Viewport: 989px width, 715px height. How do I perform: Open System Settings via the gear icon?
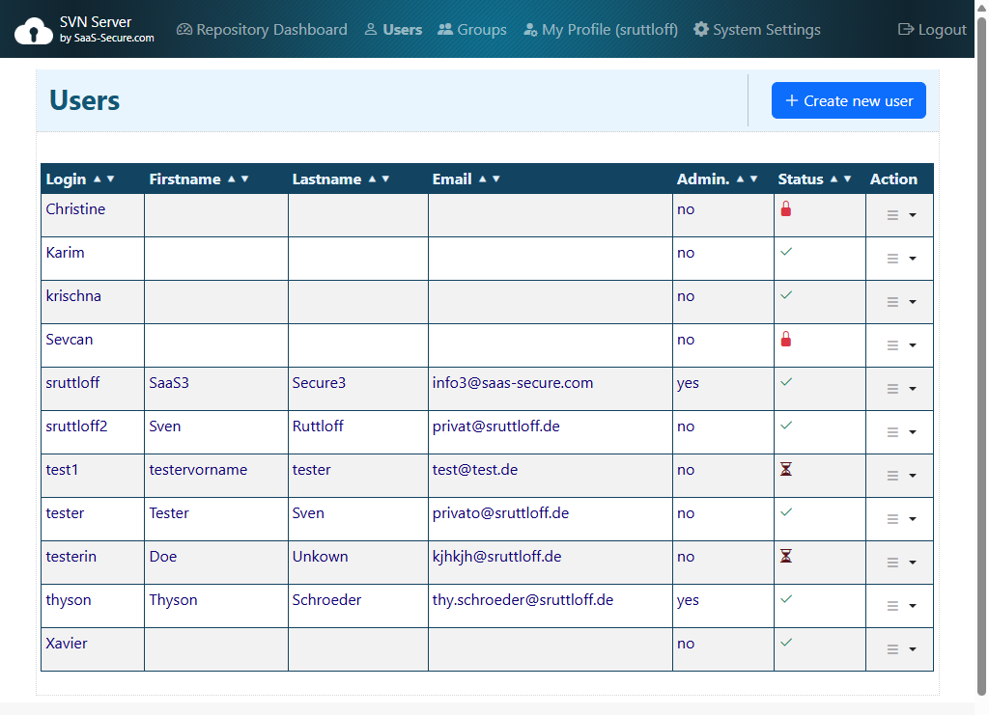(701, 29)
